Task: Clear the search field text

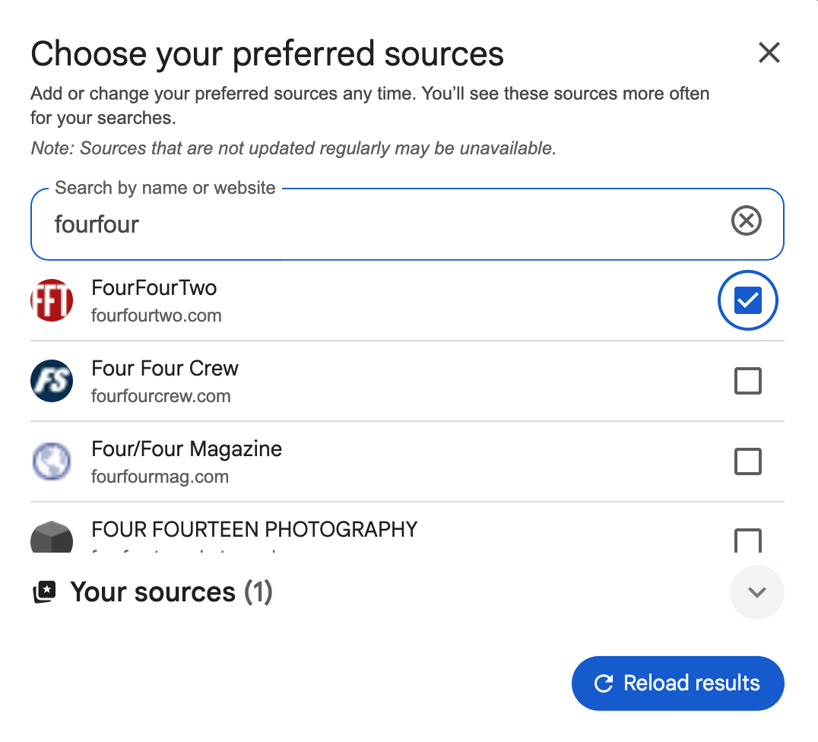Action: pyautogui.click(x=746, y=220)
